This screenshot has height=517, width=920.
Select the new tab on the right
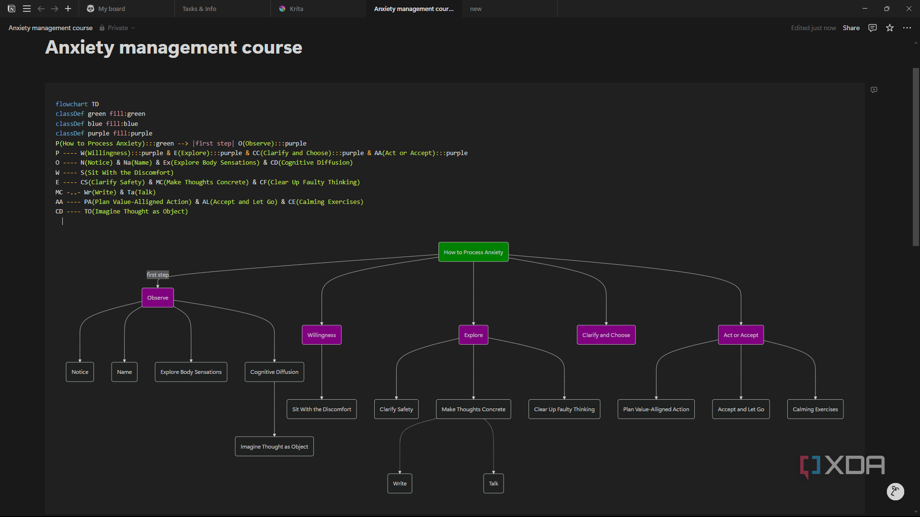click(x=475, y=8)
